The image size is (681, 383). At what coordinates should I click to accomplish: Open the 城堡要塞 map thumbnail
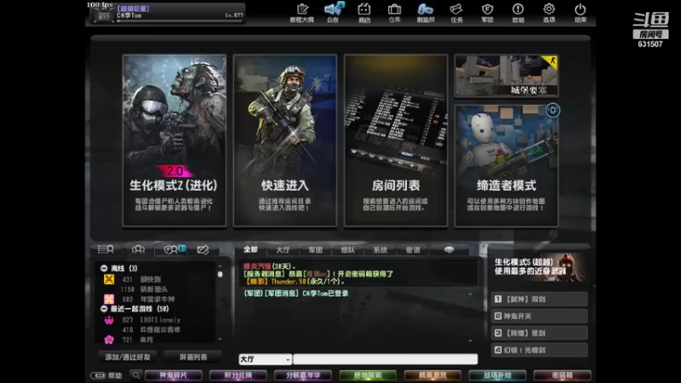(506, 76)
